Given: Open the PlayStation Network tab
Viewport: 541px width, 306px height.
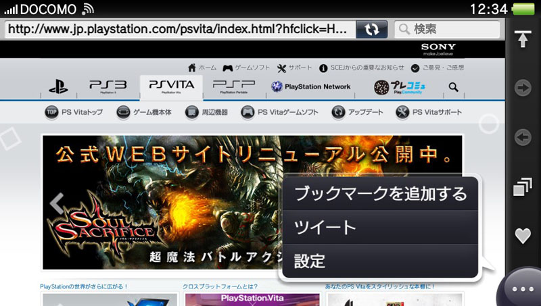Looking at the screenshot, I should [311, 87].
